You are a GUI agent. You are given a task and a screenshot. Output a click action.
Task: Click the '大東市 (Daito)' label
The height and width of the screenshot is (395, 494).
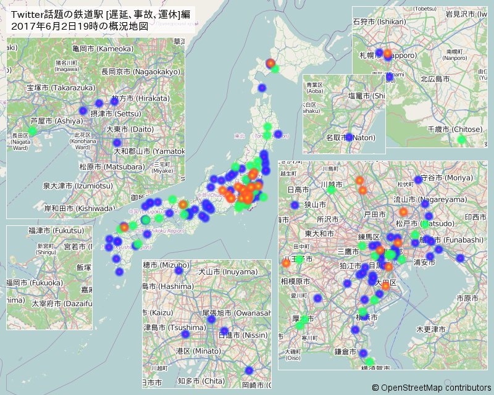pos(130,129)
